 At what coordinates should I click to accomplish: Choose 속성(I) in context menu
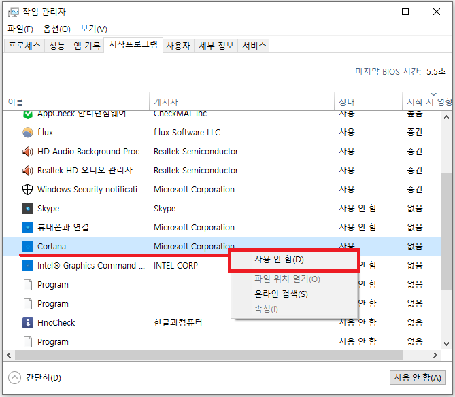tap(294, 309)
